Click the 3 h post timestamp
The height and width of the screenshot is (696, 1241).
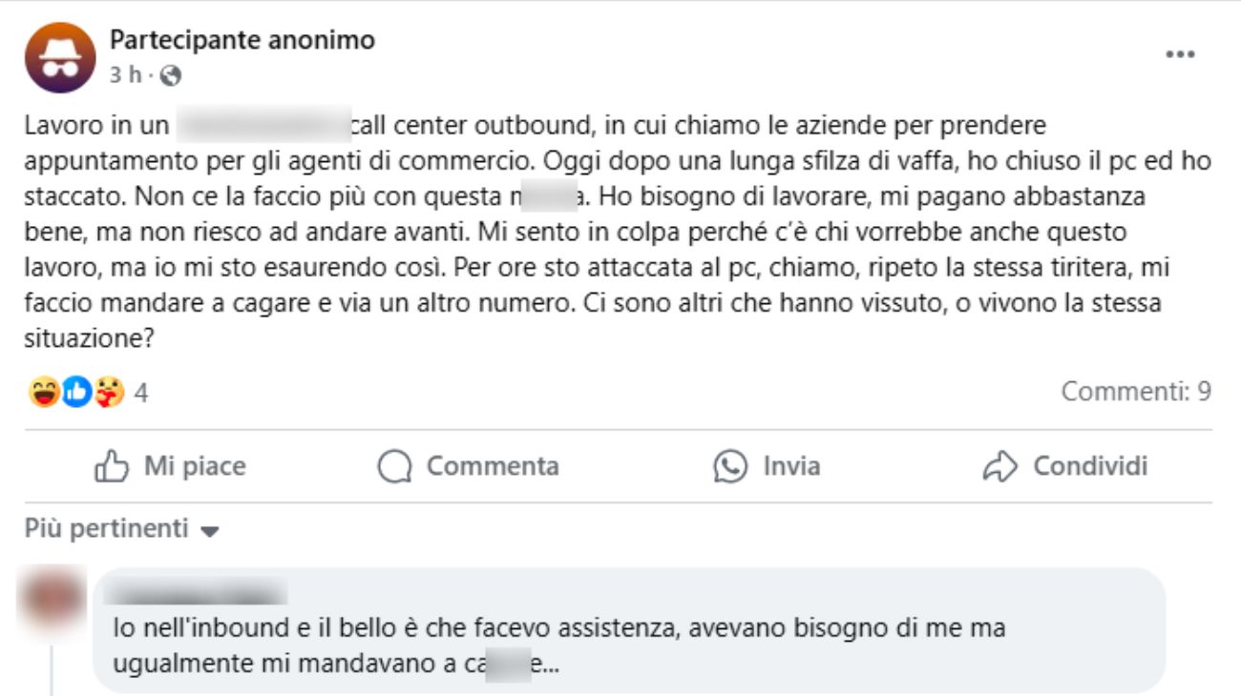123,74
